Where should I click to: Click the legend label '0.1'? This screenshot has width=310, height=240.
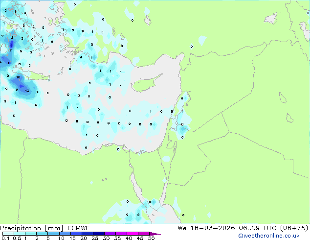point(5,238)
